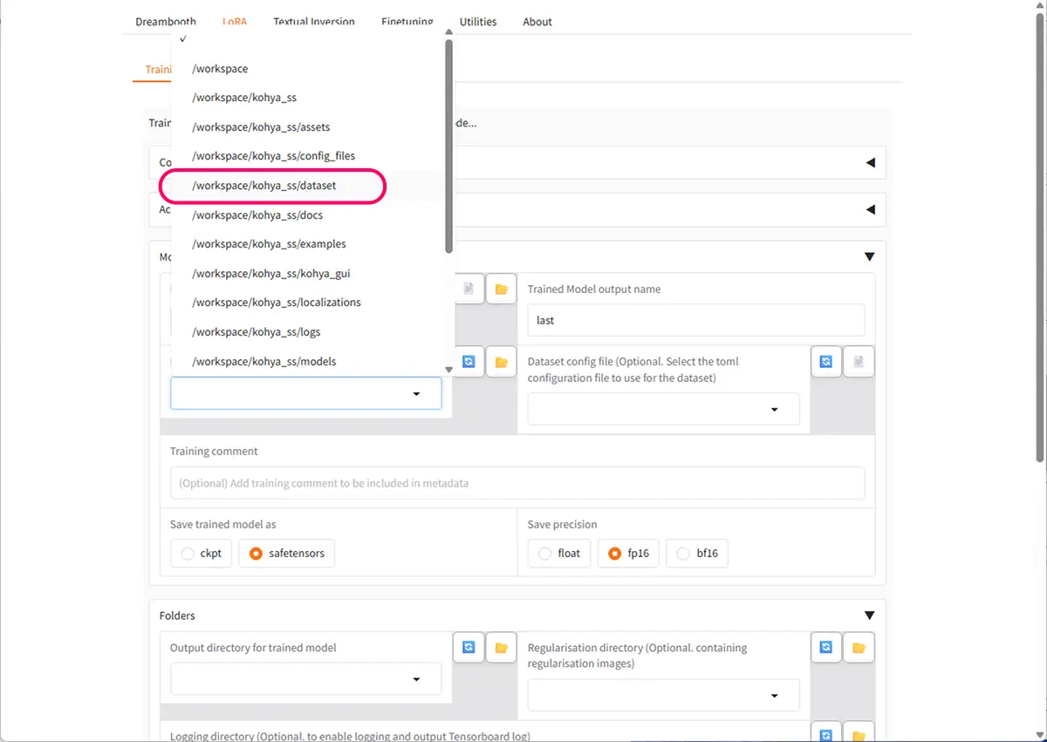Select ckpt as saved model format
The height and width of the screenshot is (742, 1047).
(202, 553)
